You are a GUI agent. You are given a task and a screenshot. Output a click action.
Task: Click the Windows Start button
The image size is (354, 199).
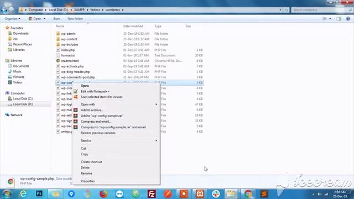(7, 194)
